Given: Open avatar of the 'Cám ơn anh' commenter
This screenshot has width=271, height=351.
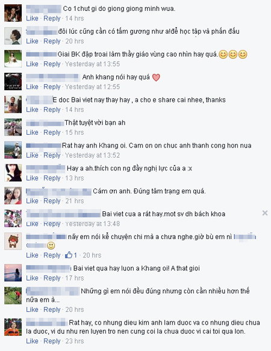Looking at the screenshot, I should pyautogui.click(x=13, y=196).
